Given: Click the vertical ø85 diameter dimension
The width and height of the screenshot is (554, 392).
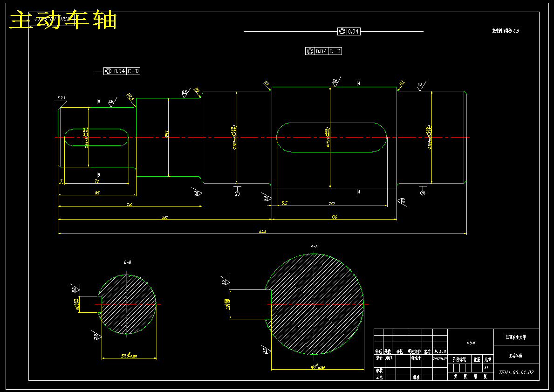Looking at the screenshot, I should click(x=166, y=134).
